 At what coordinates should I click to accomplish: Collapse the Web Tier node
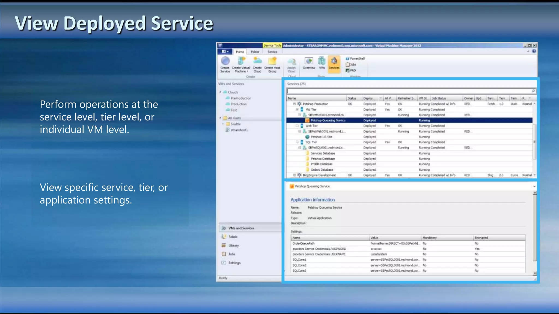click(x=297, y=126)
